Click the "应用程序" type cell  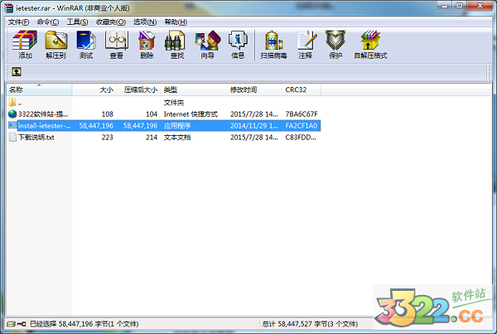tap(177, 126)
